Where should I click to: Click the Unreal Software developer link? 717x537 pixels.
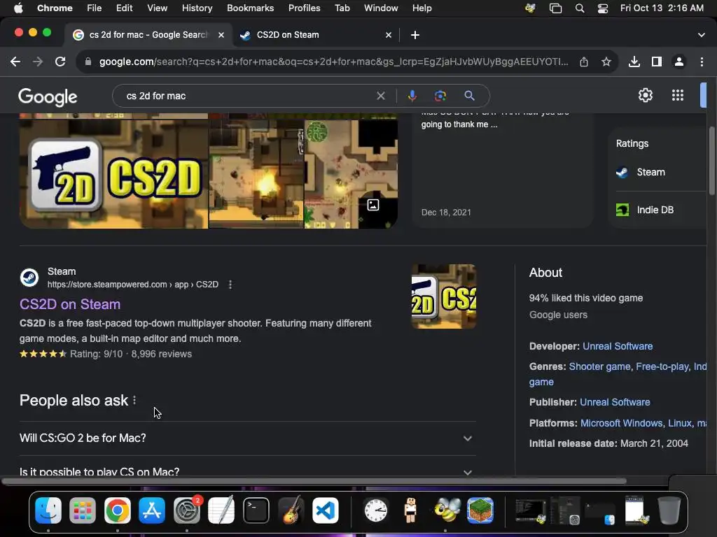tap(618, 346)
